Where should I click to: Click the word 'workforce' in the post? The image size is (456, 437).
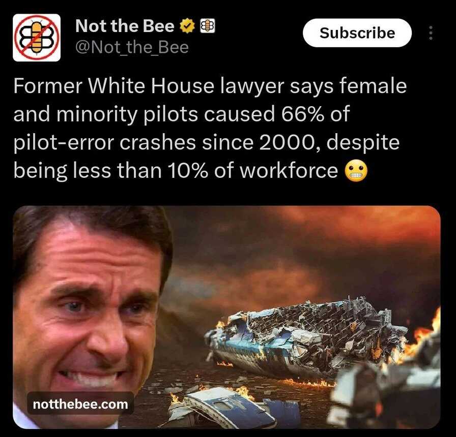click(289, 171)
